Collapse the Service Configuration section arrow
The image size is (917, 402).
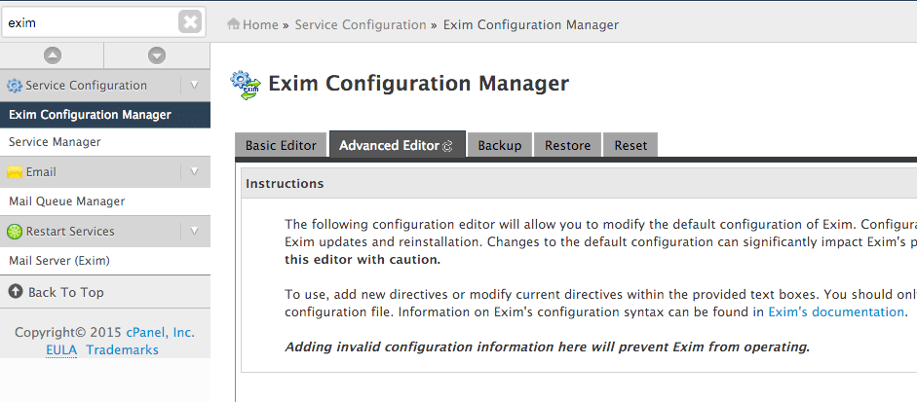[195, 86]
